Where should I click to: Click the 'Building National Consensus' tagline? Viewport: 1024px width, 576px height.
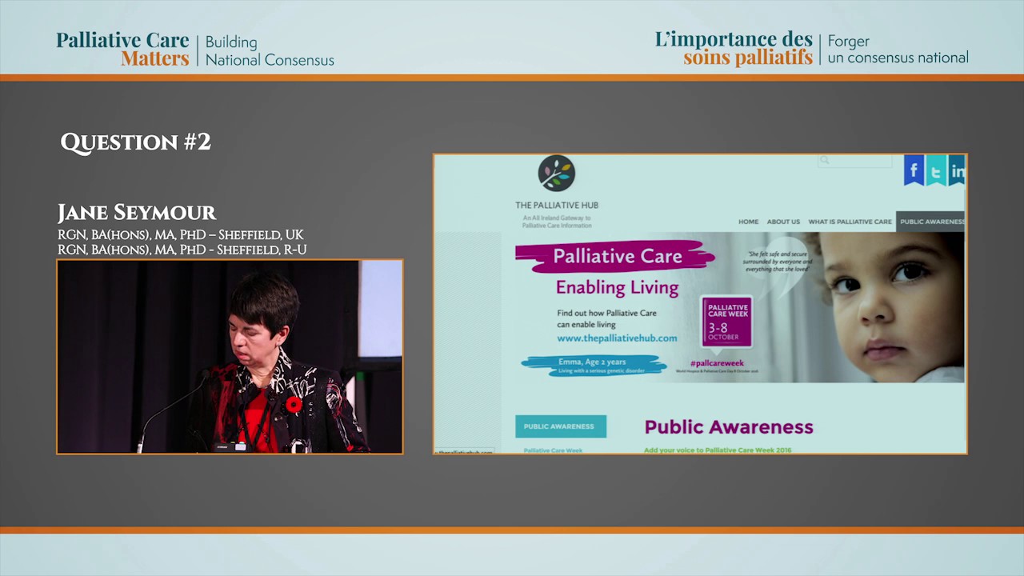point(270,50)
